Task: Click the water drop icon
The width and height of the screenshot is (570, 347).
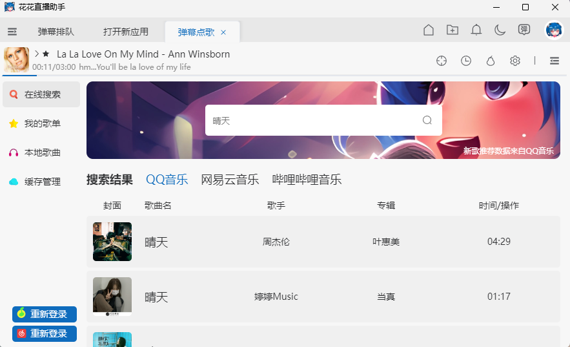Action: pyautogui.click(x=491, y=61)
